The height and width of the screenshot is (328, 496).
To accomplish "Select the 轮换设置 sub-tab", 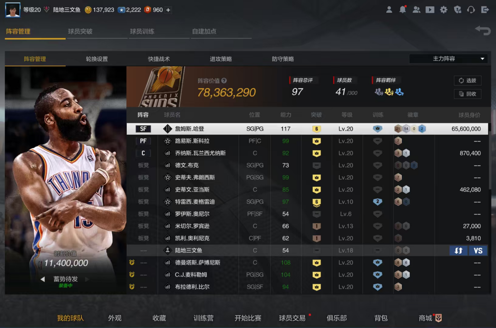I will tap(97, 59).
